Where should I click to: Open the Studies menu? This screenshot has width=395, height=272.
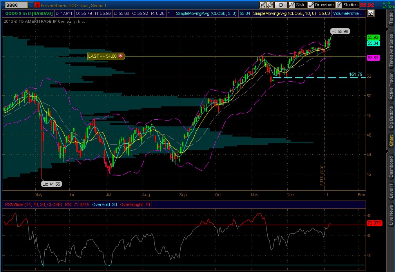click(x=347, y=5)
